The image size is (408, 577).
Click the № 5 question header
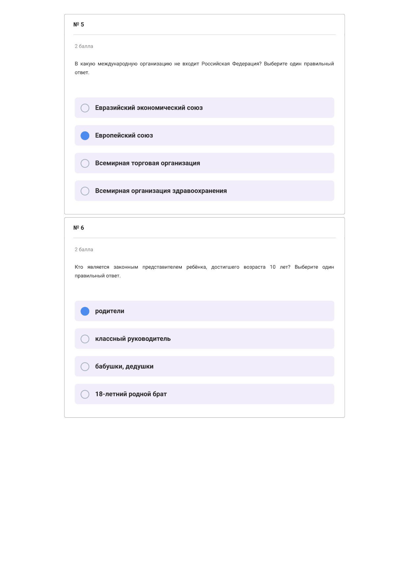coord(79,24)
